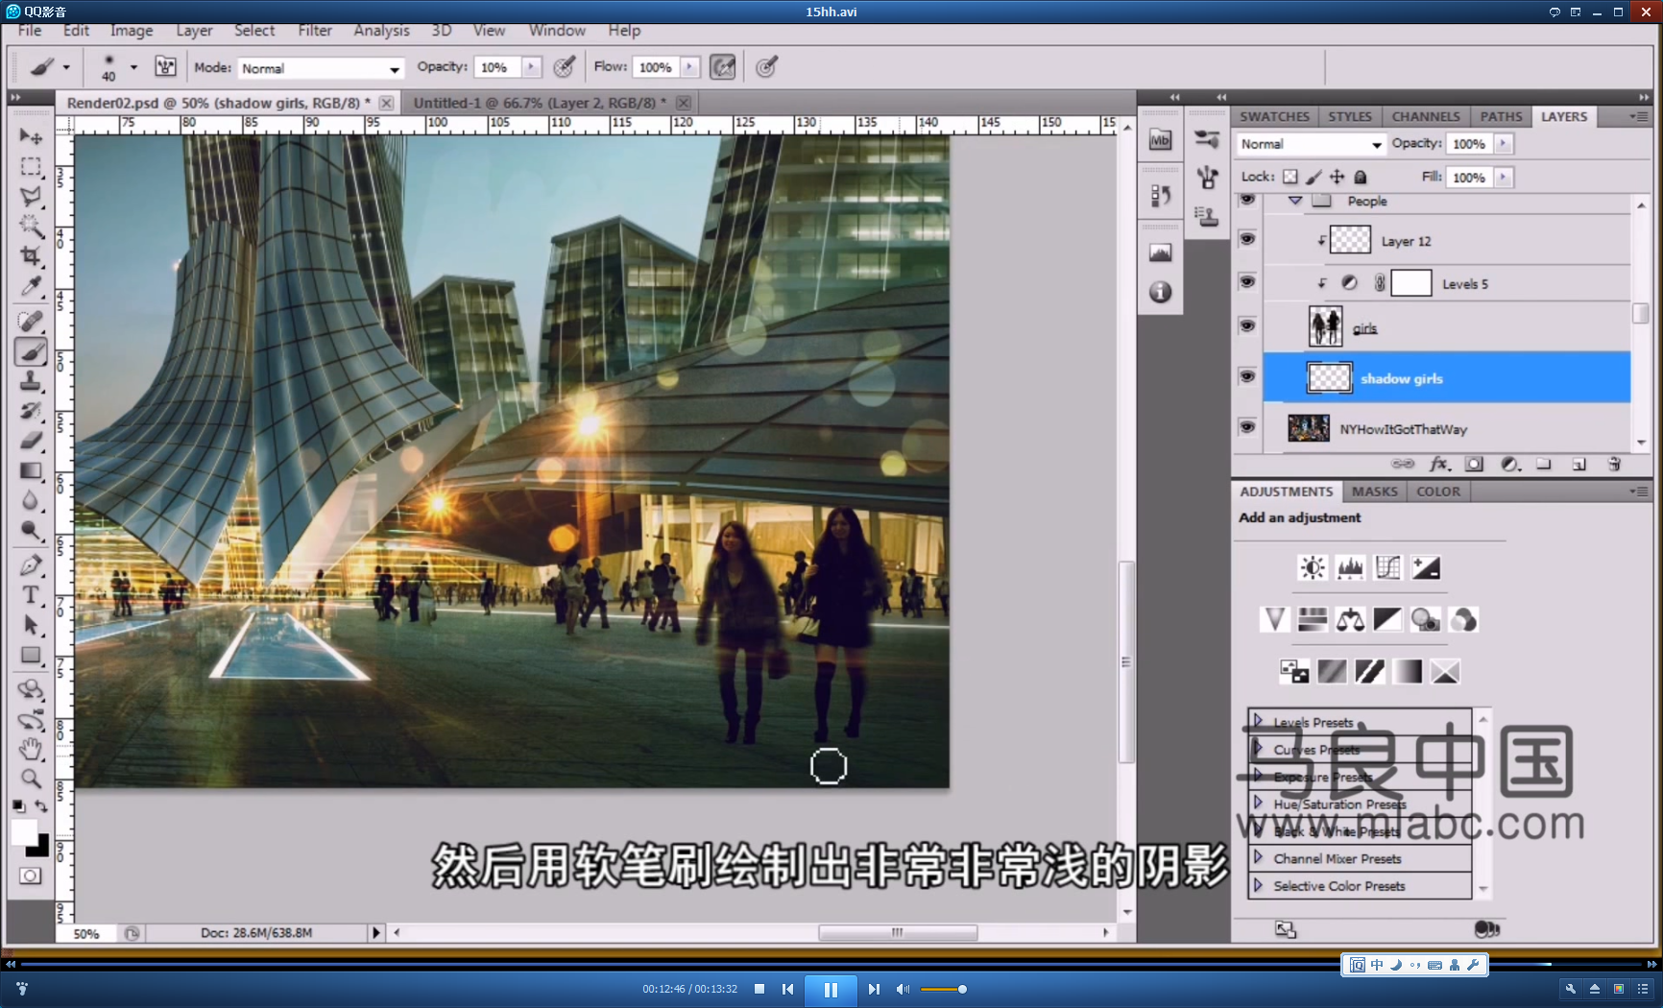Stop the video playback
Image resolution: width=1663 pixels, height=1008 pixels.
point(759,989)
